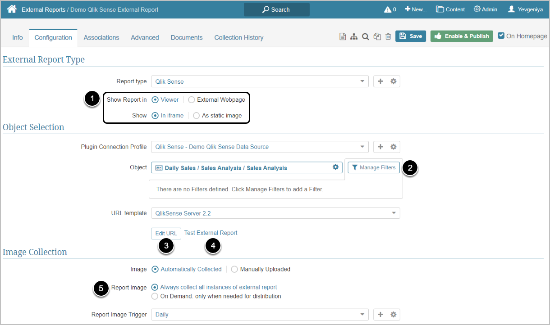This screenshot has height=325, width=550.
Task: Uncheck the On Homepage checkbox
Action: (x=501, y=36)
